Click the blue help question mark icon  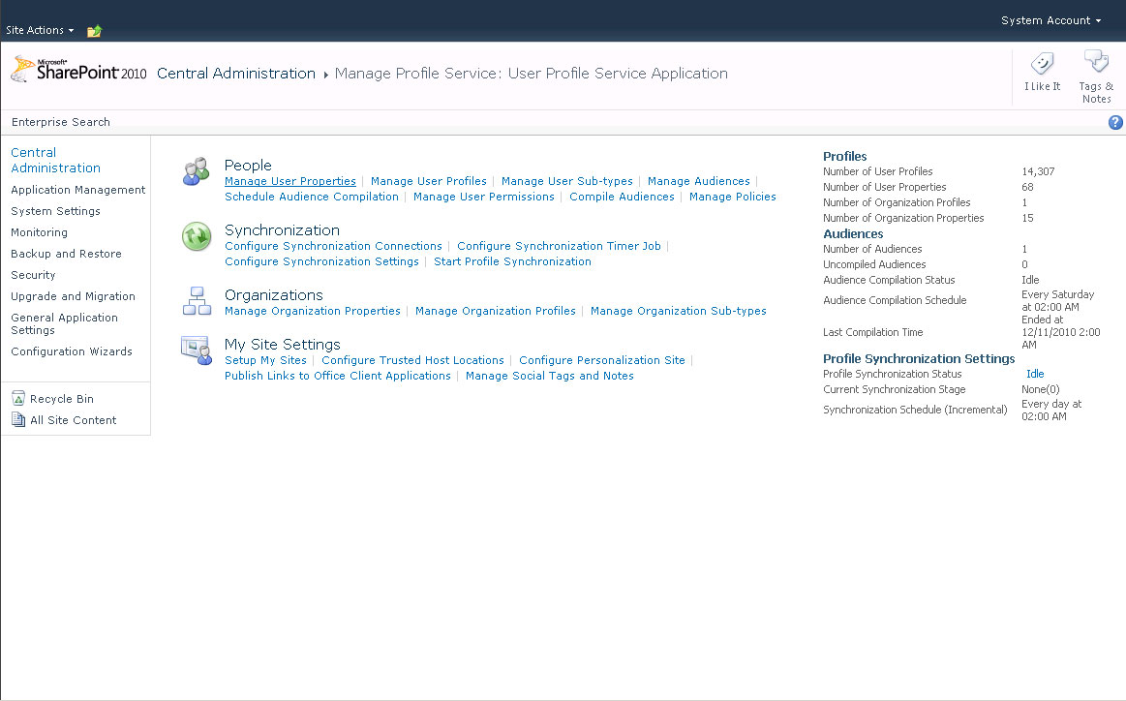click(1115, 122)
